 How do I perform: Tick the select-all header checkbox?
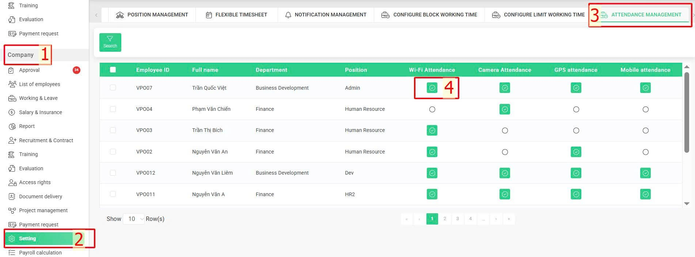click(x=113, y=70)
